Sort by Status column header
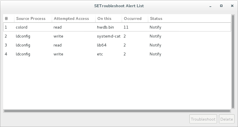The width and height of the screenshot is (238, 127). (x=189, y=18)
